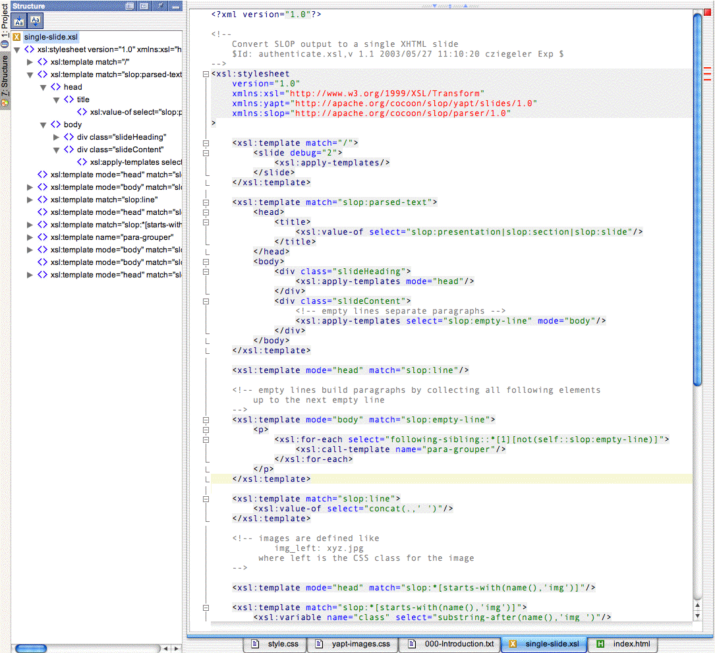Collapse the head node in the tree
This screenshot has width=715, height=653.
click(x=43, y=87)
